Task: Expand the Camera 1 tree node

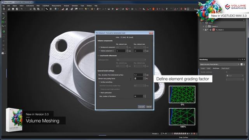Action: click(x=203, y=26)
